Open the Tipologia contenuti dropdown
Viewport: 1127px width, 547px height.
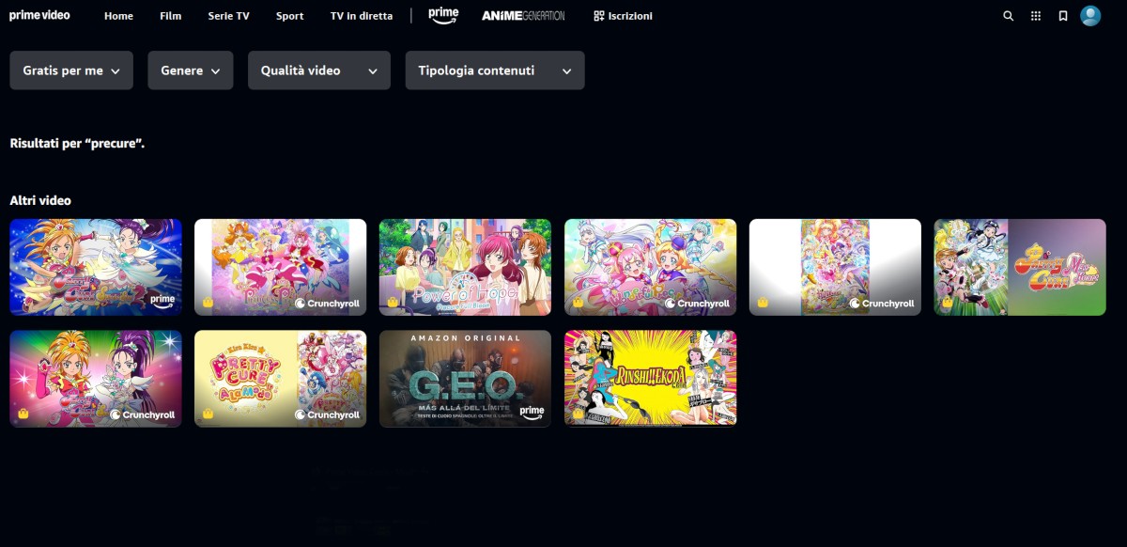point(495,70)
